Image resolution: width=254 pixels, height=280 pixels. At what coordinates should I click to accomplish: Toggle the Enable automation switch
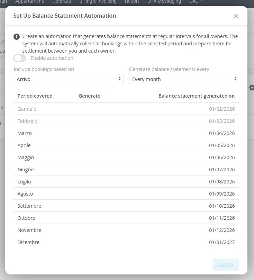click(20, 58)
